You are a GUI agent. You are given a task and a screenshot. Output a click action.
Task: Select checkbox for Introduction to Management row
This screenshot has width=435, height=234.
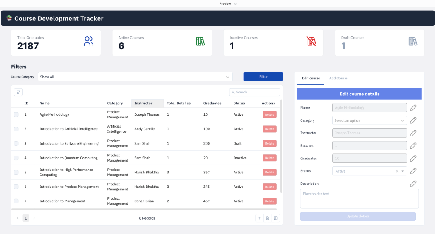(x=16, y=201)
